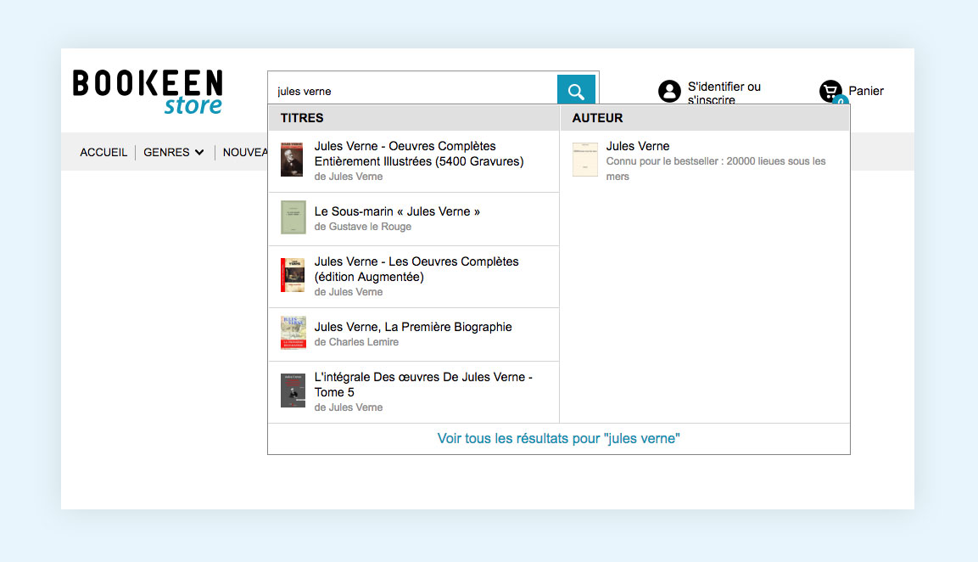This screenshot has height=562, width=978.
Task: Click the green cover thumbnail of Le Sous-marin
Action: click(293, 217)
